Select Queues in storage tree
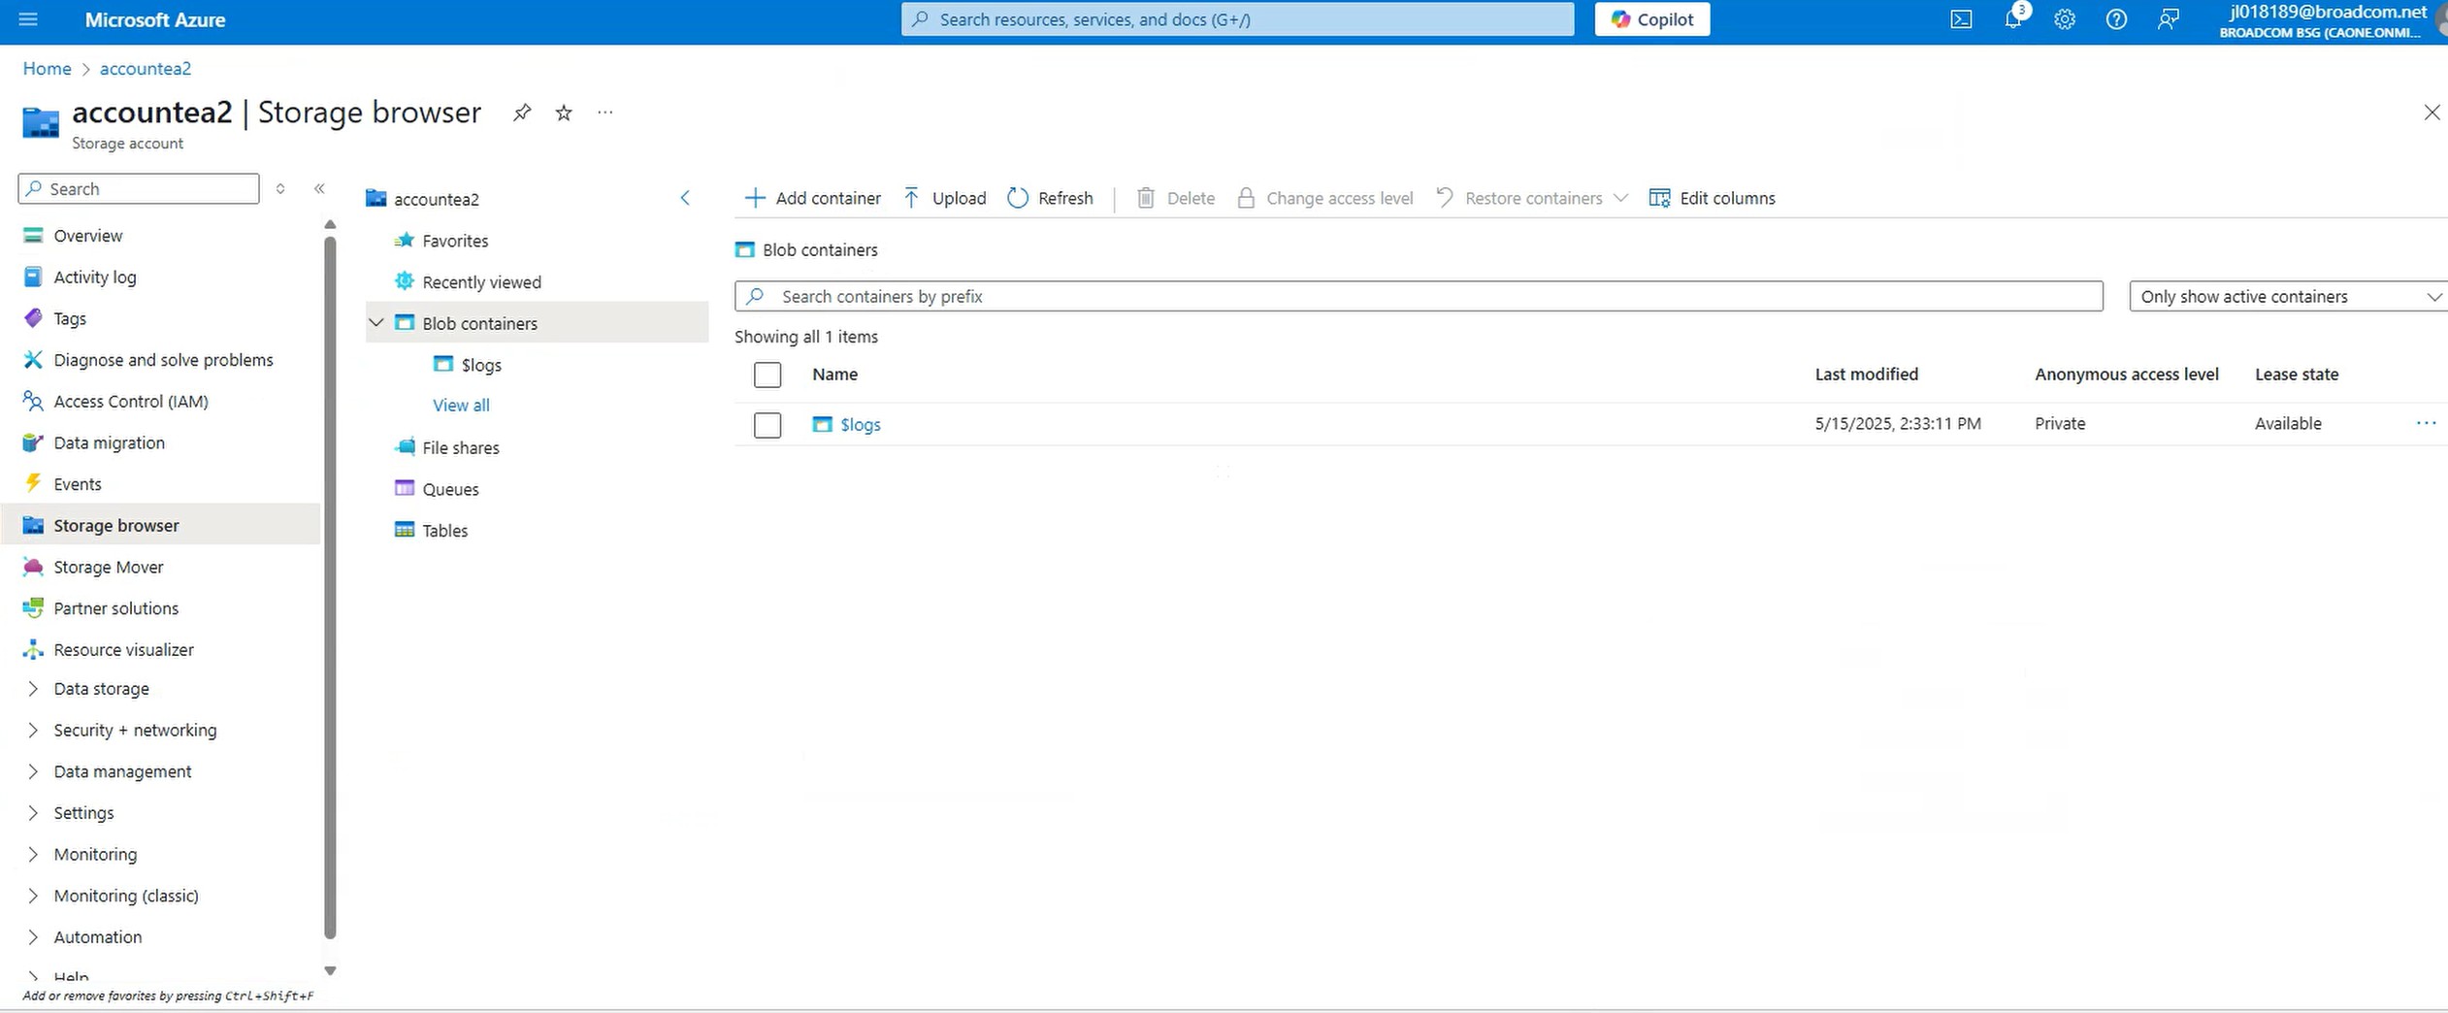 point(450,489)
